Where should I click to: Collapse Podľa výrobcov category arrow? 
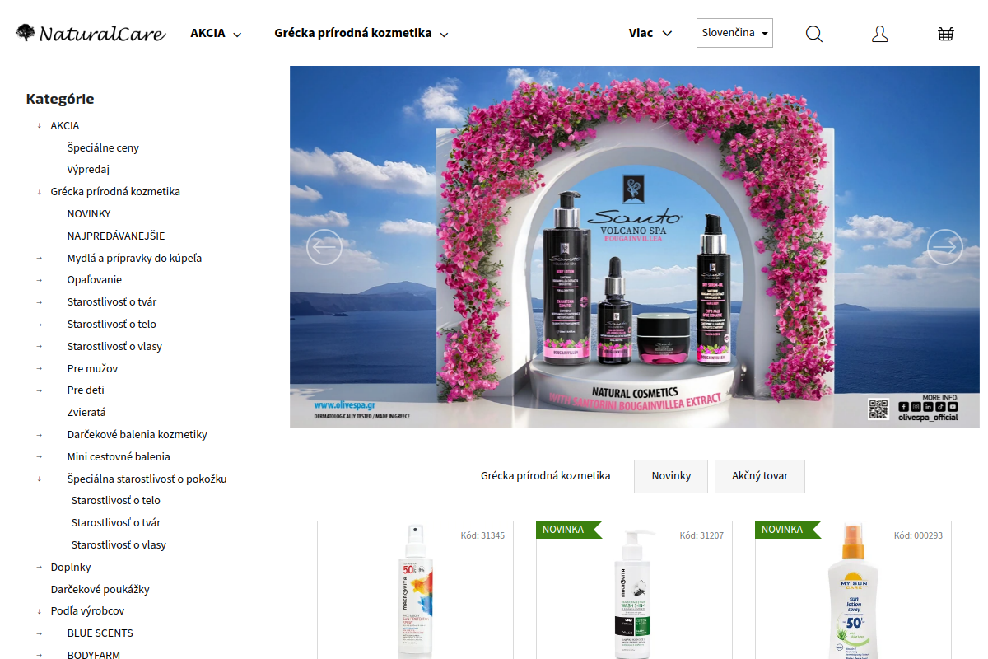point(39,611)
